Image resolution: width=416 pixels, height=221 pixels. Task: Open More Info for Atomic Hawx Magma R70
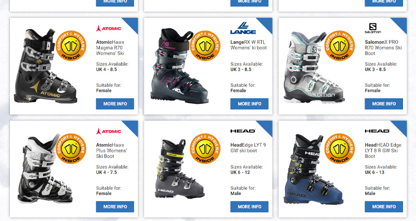point(115,103)
